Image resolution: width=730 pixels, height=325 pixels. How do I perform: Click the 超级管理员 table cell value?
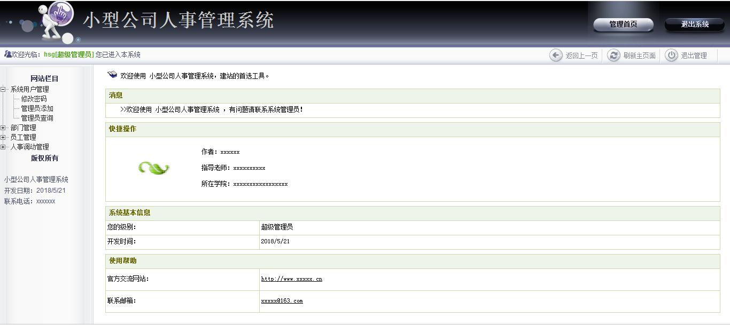pos(277,227)
